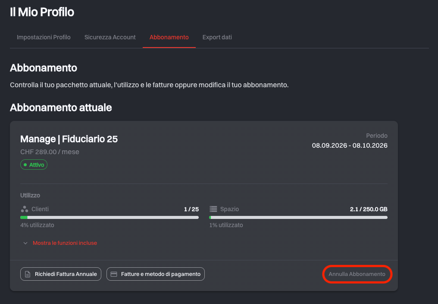Click the Clienti usage progress bar

pyautogui.click(x=109, y=218)
